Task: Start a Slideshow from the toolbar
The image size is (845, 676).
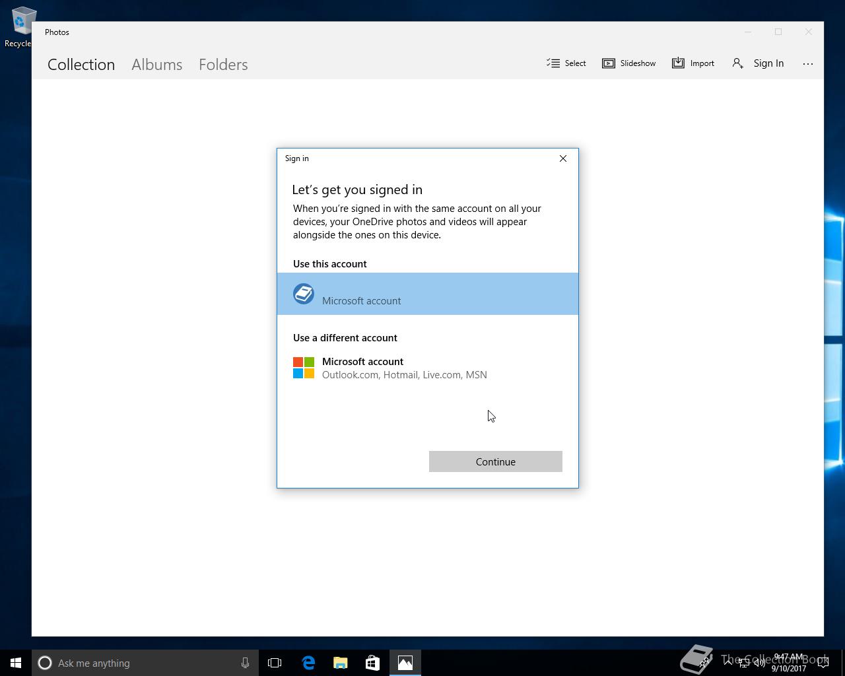Action: click(628, 63)
